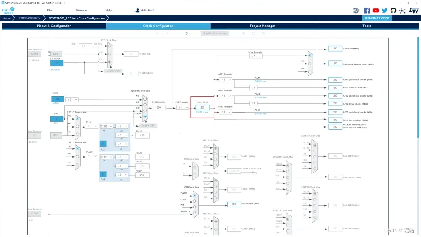Click the Hello Hank account link
This screenshot has height=237, width=421.
pos(148,11)
